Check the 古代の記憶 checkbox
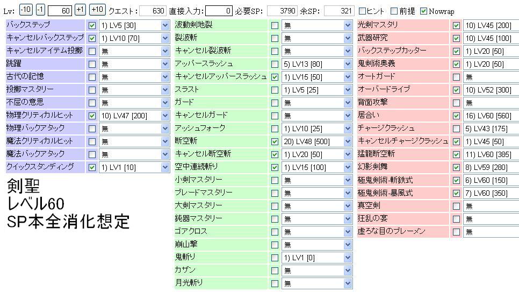Viewport: 519px width, 292px height. (x=92, y=77)
